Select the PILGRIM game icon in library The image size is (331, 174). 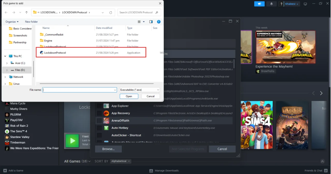(7, 115)
